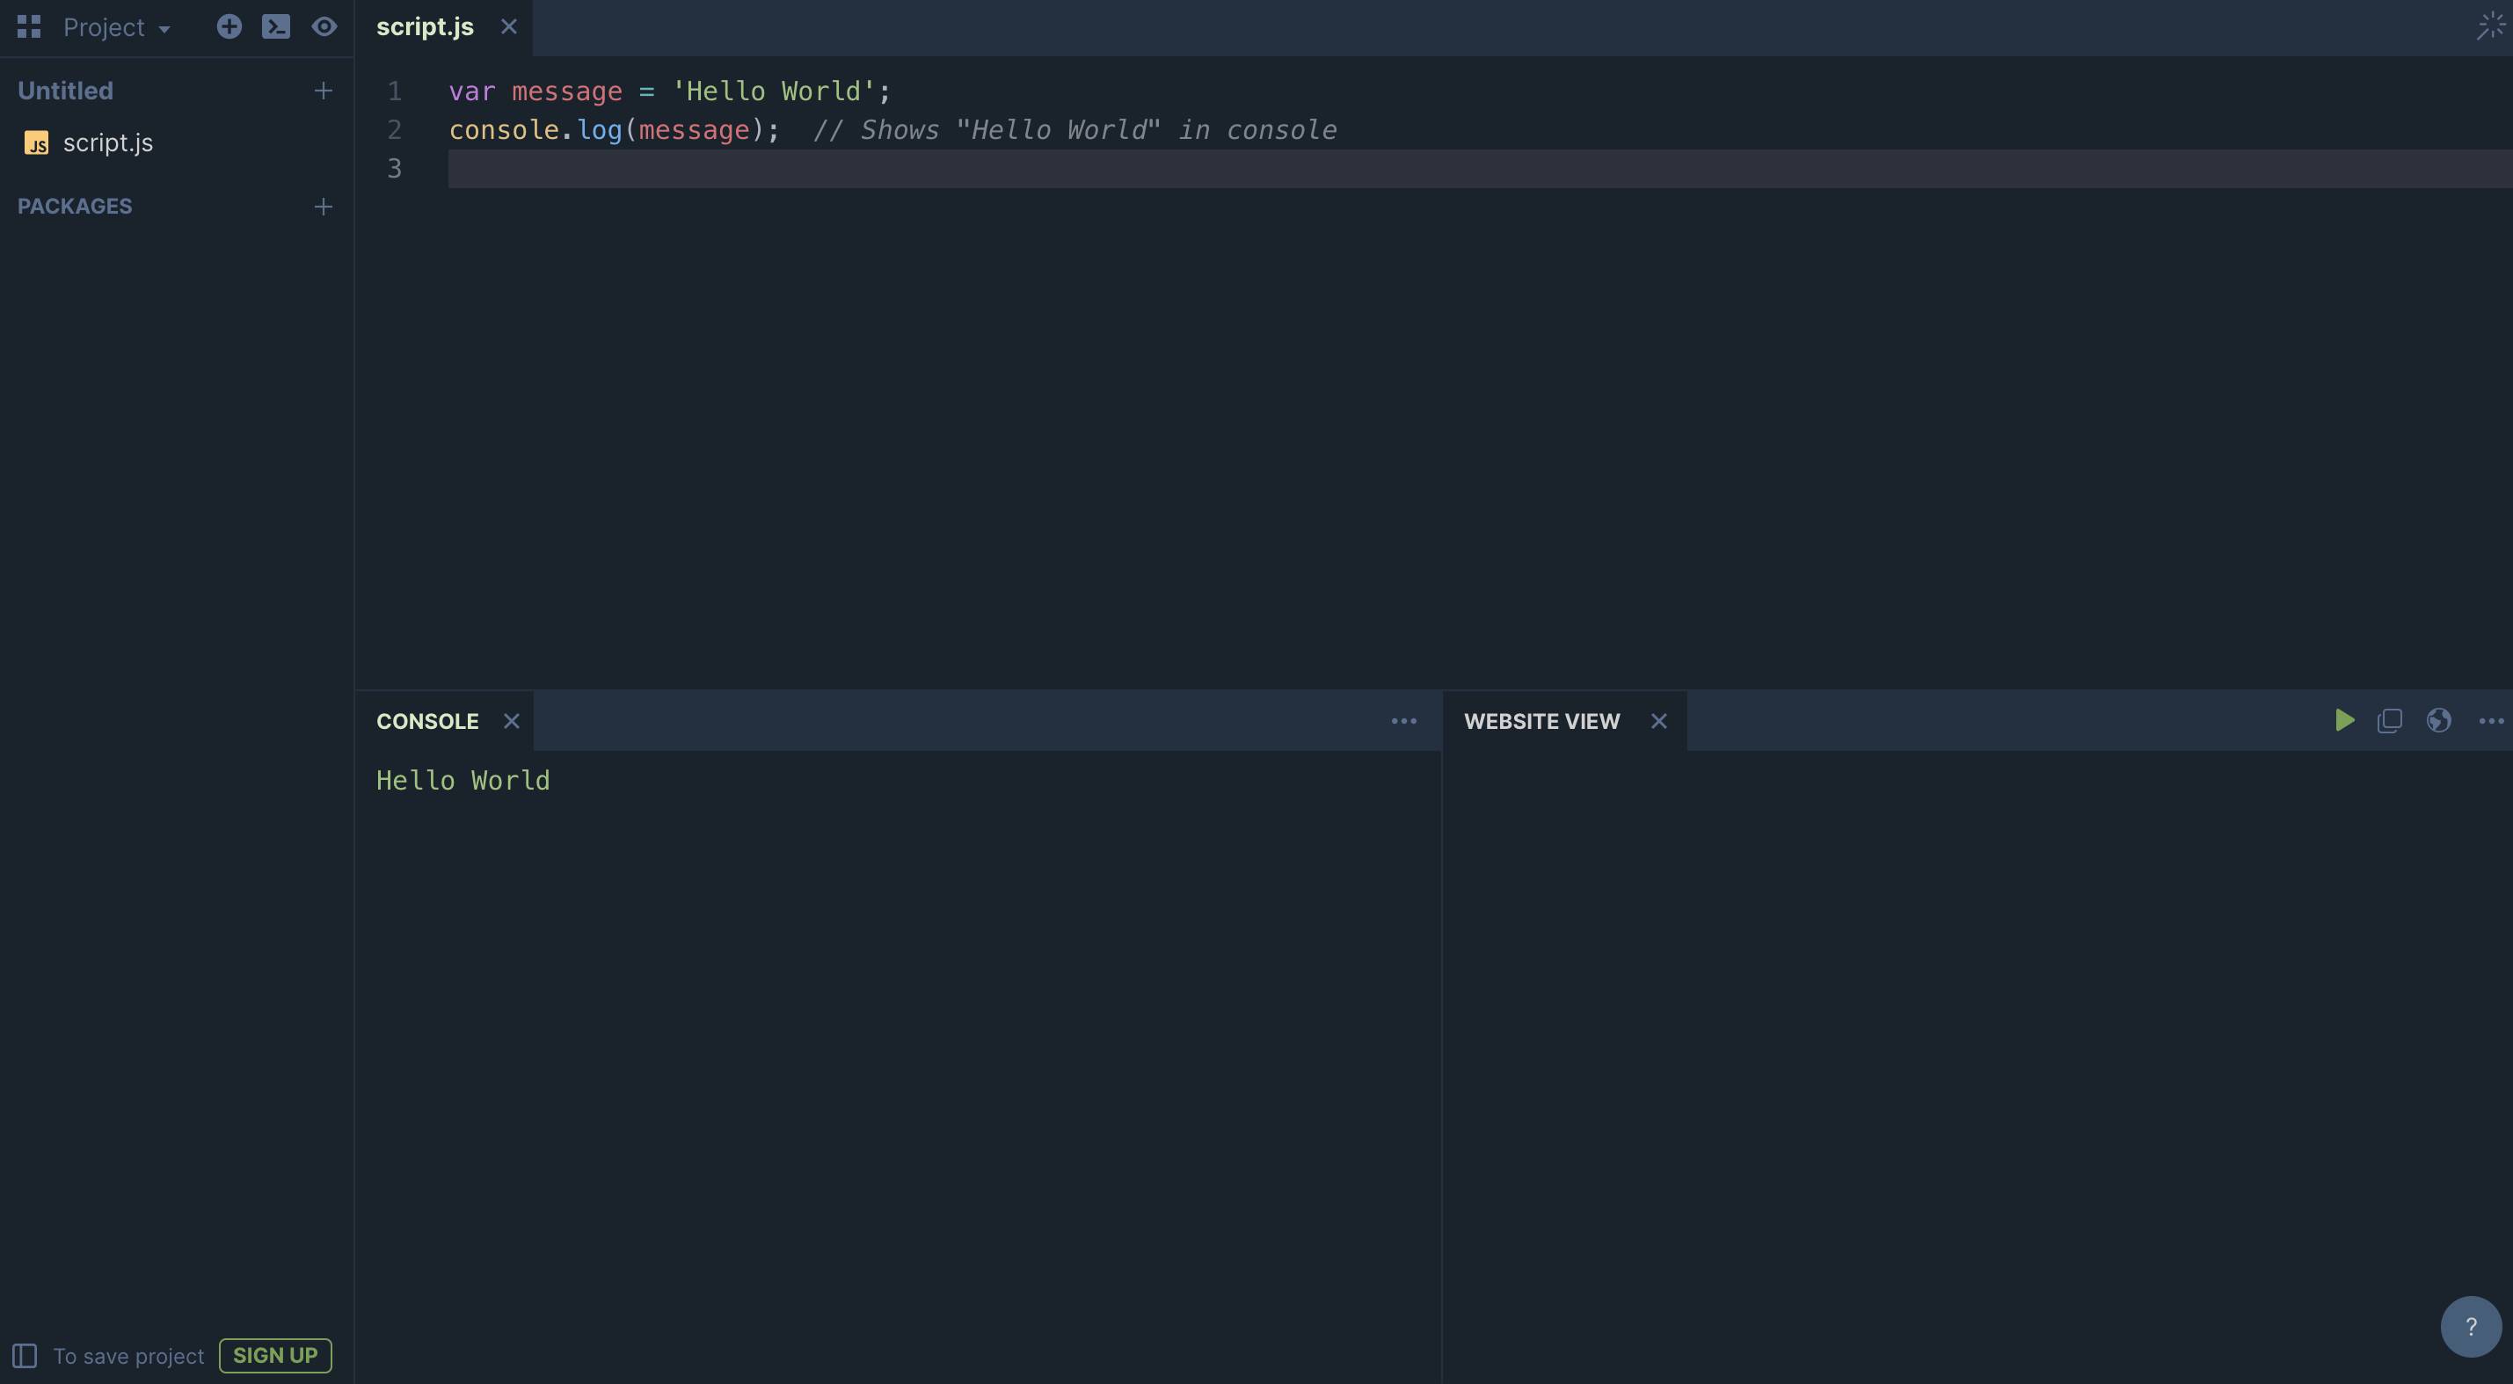Add a new package with plus icon
Screen dimensions: 2513x1384
323,207
